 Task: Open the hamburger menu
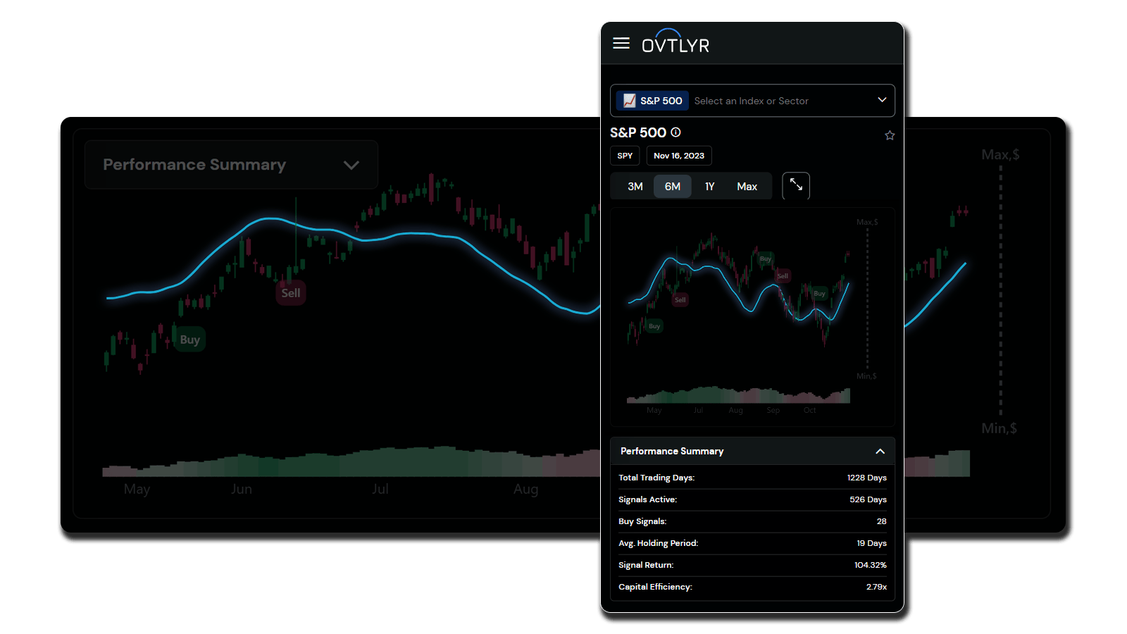[x=621, y=44]
